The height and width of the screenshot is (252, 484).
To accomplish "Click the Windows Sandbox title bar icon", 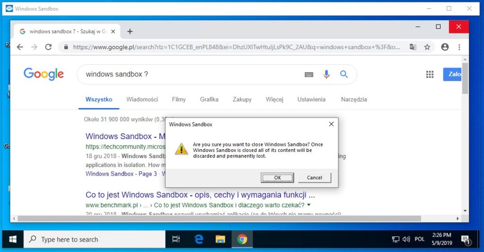I will click(9, 8).
